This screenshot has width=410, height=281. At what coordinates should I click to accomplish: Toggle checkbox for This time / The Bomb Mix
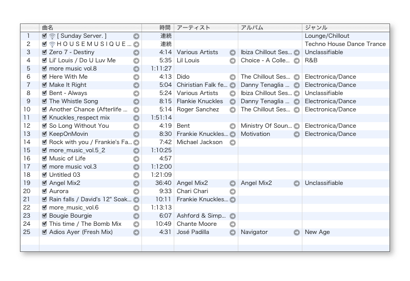(x=45, y=224)
